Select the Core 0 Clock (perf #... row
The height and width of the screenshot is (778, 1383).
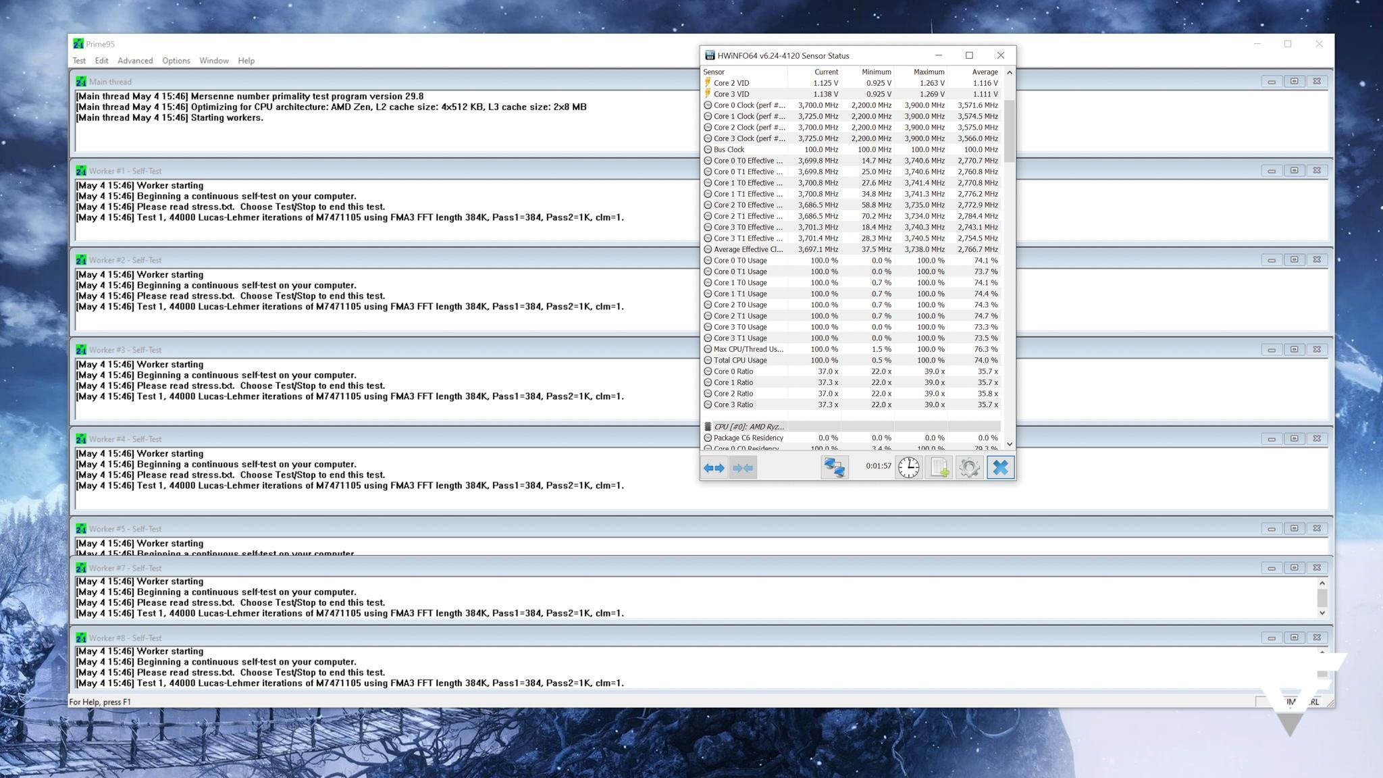click(x=851, y=105)
